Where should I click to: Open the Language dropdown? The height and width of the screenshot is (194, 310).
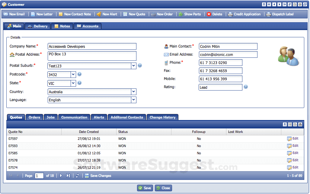point(134,100)
